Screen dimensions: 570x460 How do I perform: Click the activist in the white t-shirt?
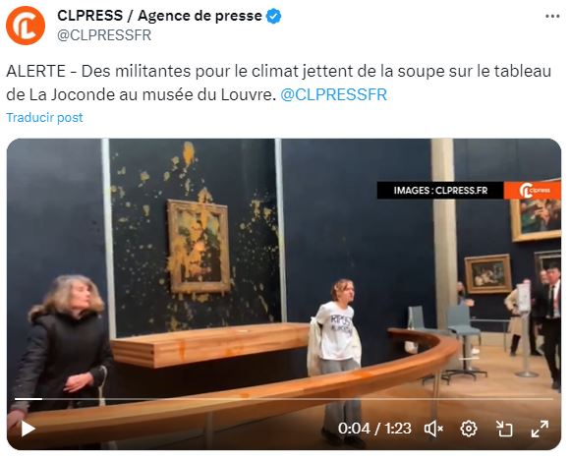coord(337,360)
